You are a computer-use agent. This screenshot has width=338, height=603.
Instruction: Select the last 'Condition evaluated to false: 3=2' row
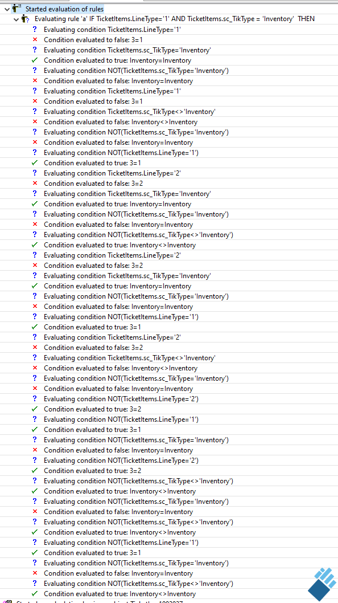click(93, 347)
